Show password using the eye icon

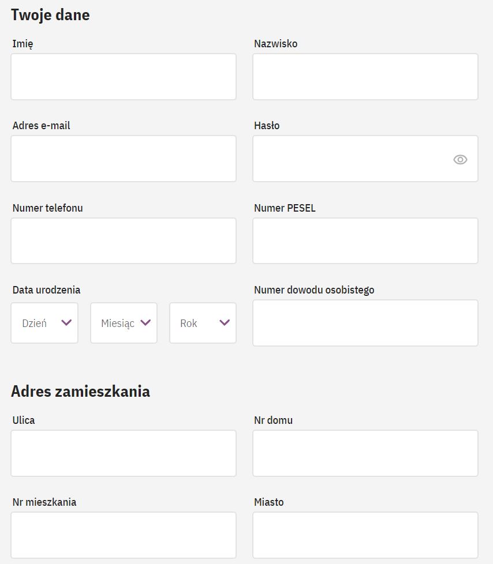coord(460,160)
